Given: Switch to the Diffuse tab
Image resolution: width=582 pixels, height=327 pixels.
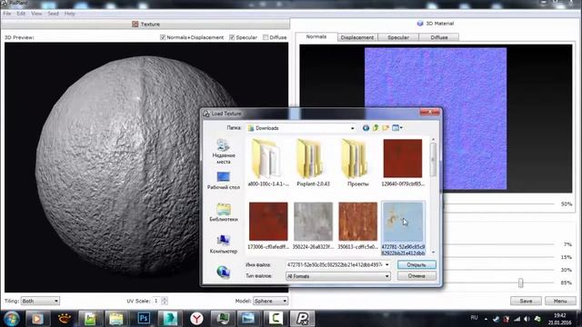Looking at the screenshot, I should [439, 37].
